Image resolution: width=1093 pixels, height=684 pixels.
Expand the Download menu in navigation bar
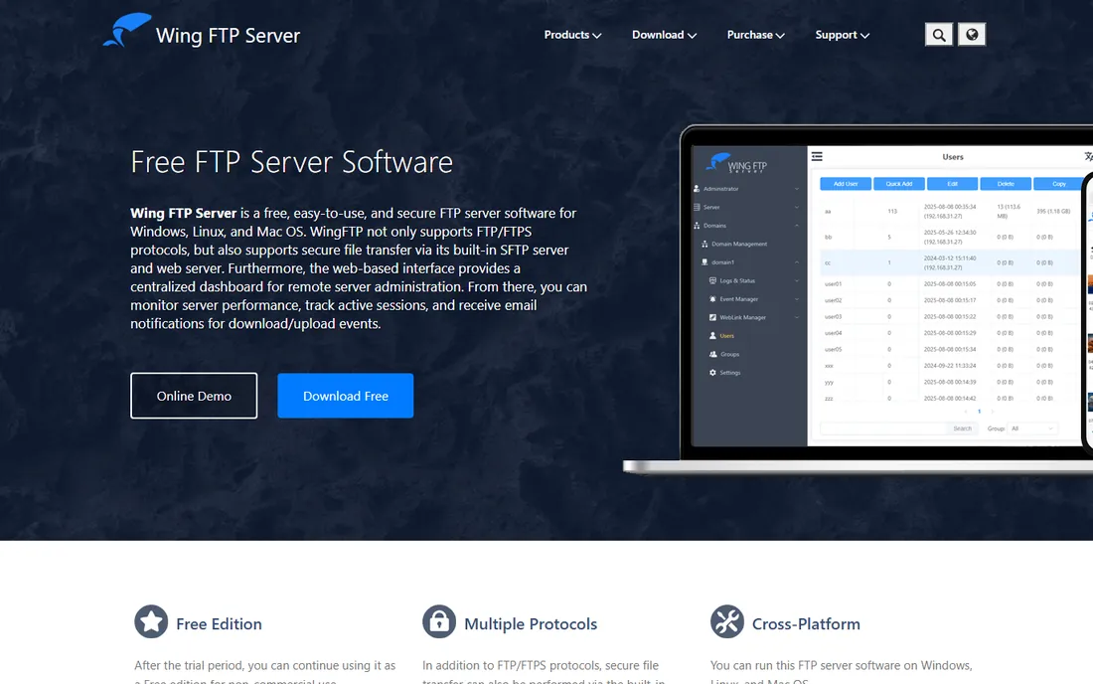(x=664, y=35)
